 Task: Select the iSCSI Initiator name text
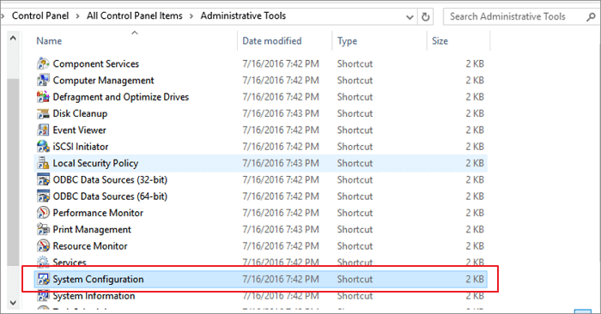[x=81, y=147]
